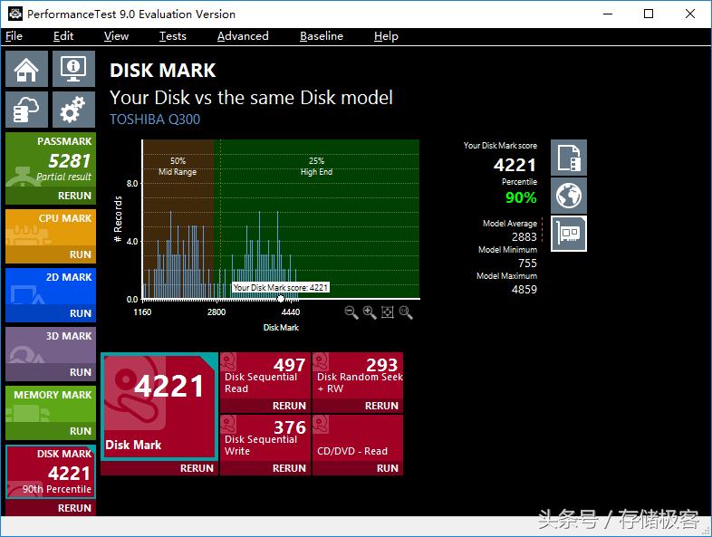
Task: Click the document chart view icon
Action: [569, 158]
